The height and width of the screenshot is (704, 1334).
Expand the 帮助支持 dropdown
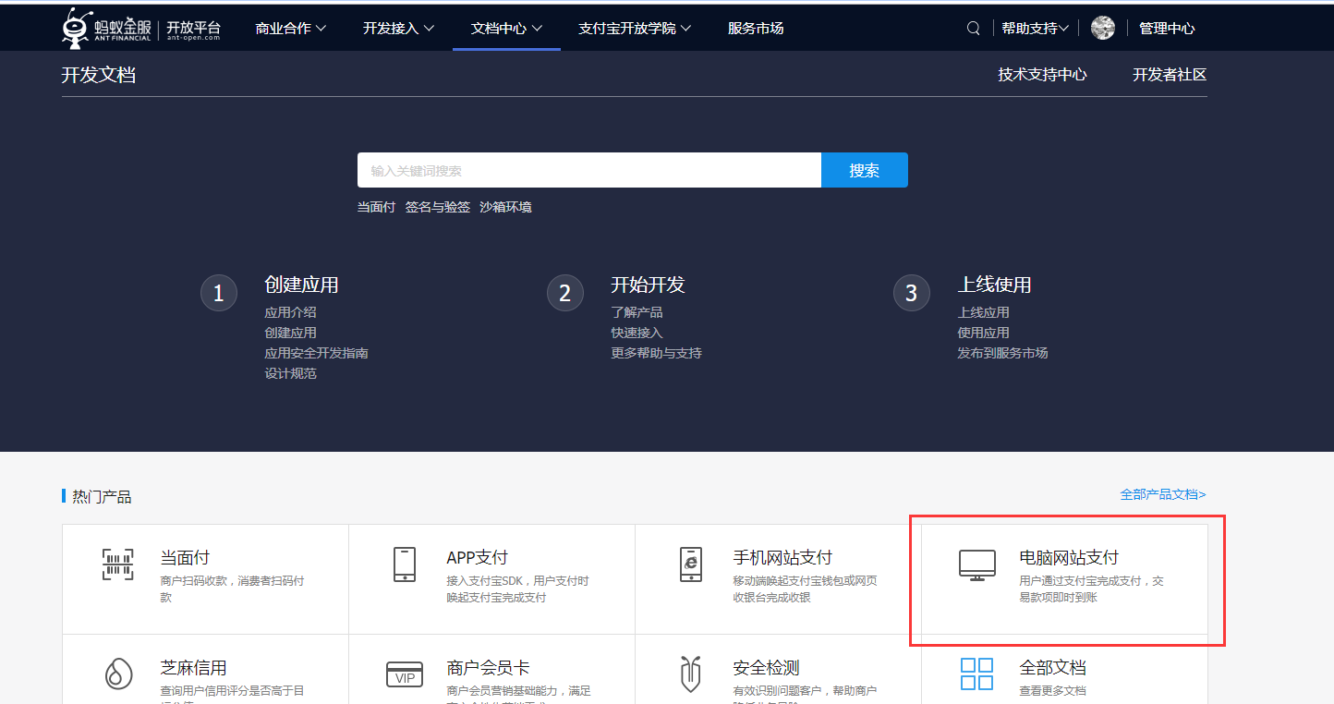pyautogui.click(x=1035, y=29)
